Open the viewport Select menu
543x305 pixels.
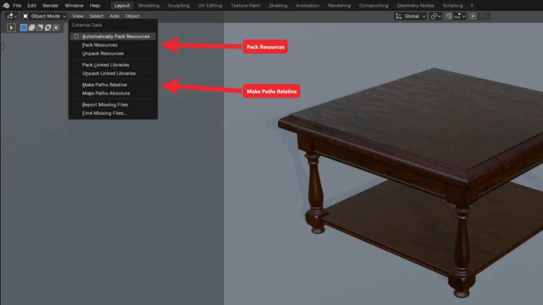coord(97,16)
